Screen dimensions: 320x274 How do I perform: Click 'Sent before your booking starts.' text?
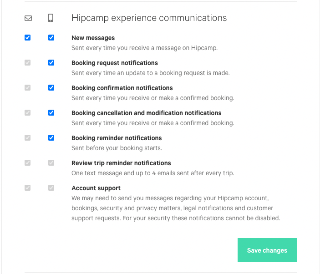pyautogui.click(x=117, y=148)
